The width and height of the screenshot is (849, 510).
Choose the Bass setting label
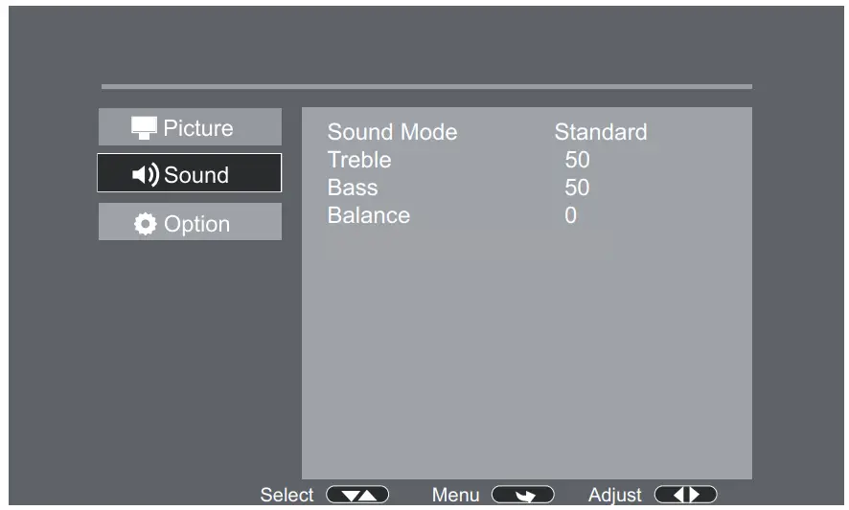click(x=353, y=188)
